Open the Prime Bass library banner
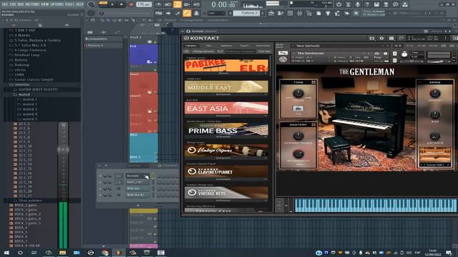The height and width of the screenshot is (257, 458). pos(226,129)
